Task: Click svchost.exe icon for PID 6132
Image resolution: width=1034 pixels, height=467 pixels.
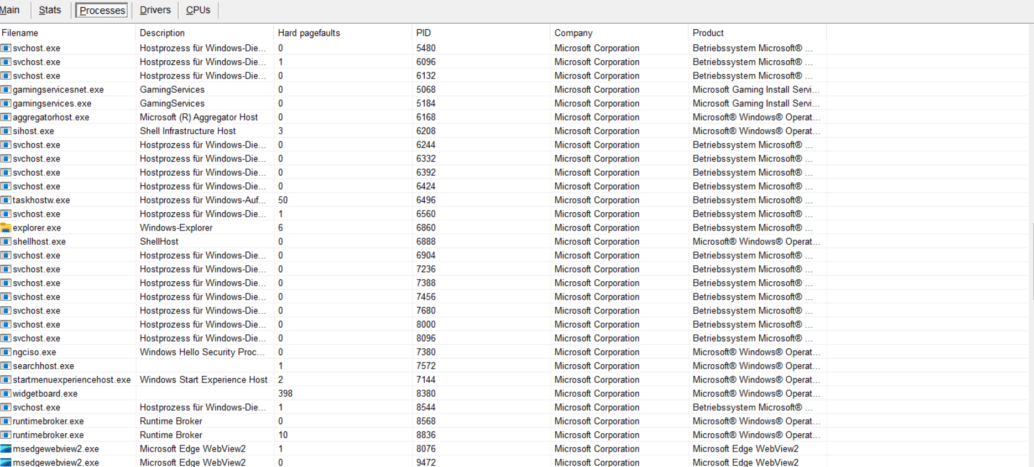Action: tap(6, 76)
